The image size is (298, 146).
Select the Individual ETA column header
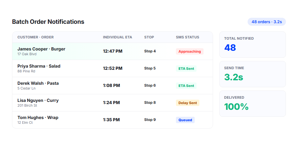[117, 37]
